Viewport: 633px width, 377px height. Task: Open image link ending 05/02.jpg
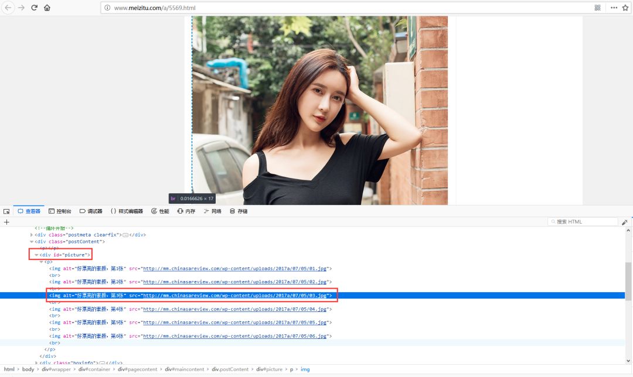[234, 282]
